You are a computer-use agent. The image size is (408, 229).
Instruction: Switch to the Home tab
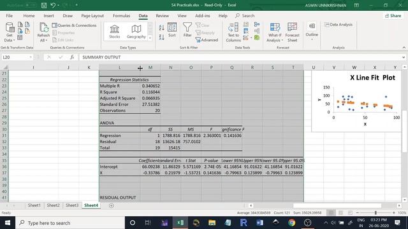[x=29, y=16]
